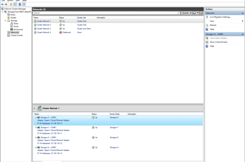This screenshot has height=162, width=245.
Task: Select Cluster Network 3 row
Action: click(x=118, y=29)
